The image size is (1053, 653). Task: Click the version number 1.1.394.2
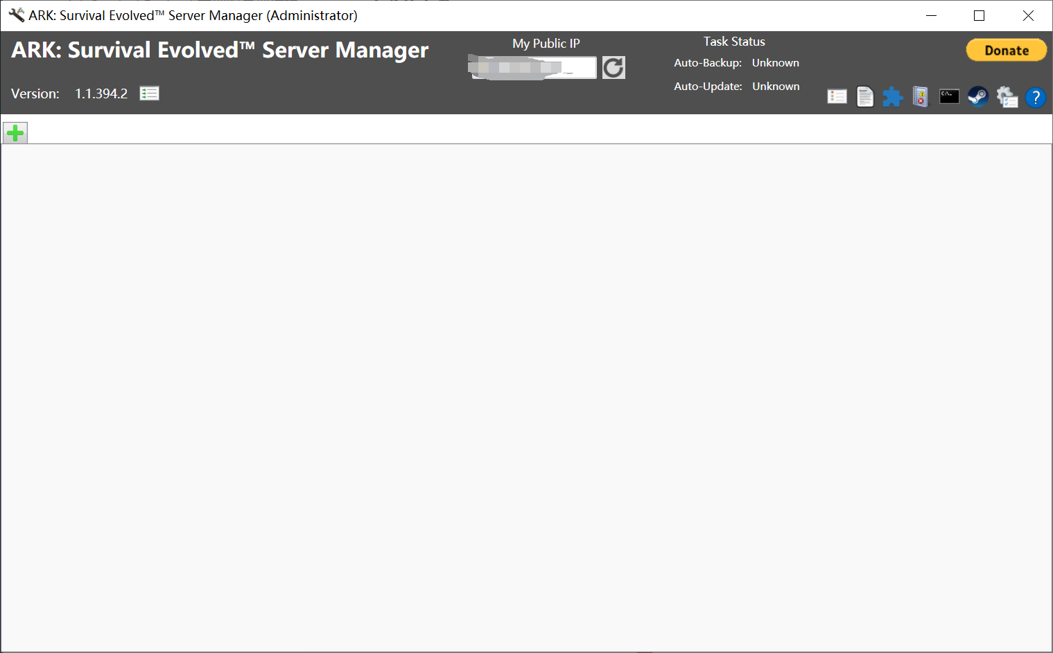(101, 93)
